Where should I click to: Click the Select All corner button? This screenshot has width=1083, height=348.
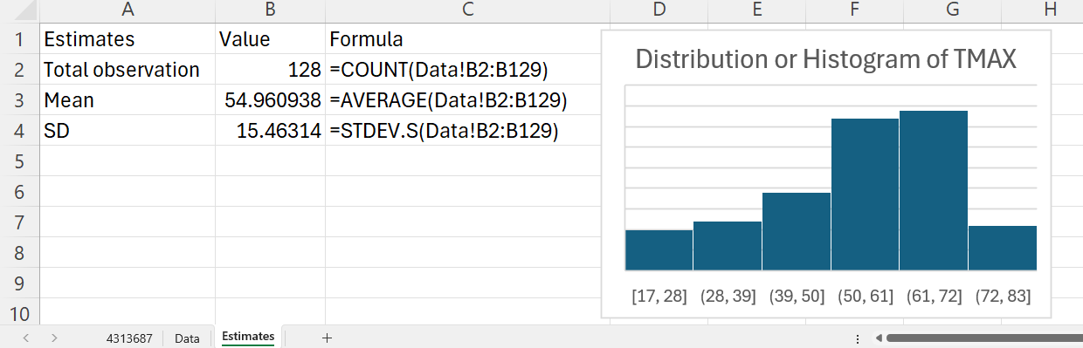coord(19,10)
